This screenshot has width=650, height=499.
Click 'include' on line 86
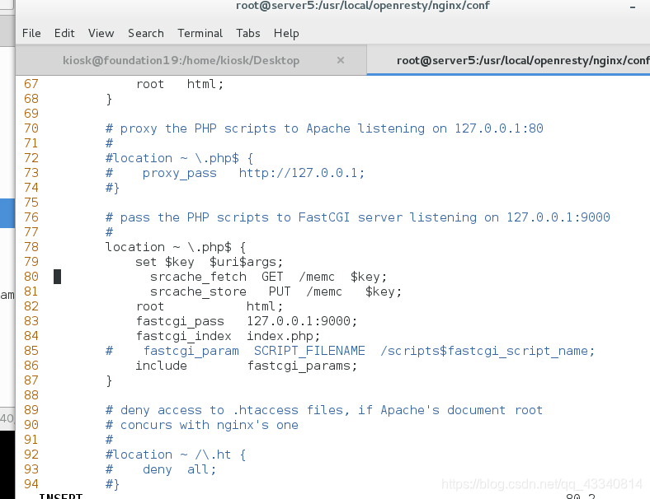161,366
